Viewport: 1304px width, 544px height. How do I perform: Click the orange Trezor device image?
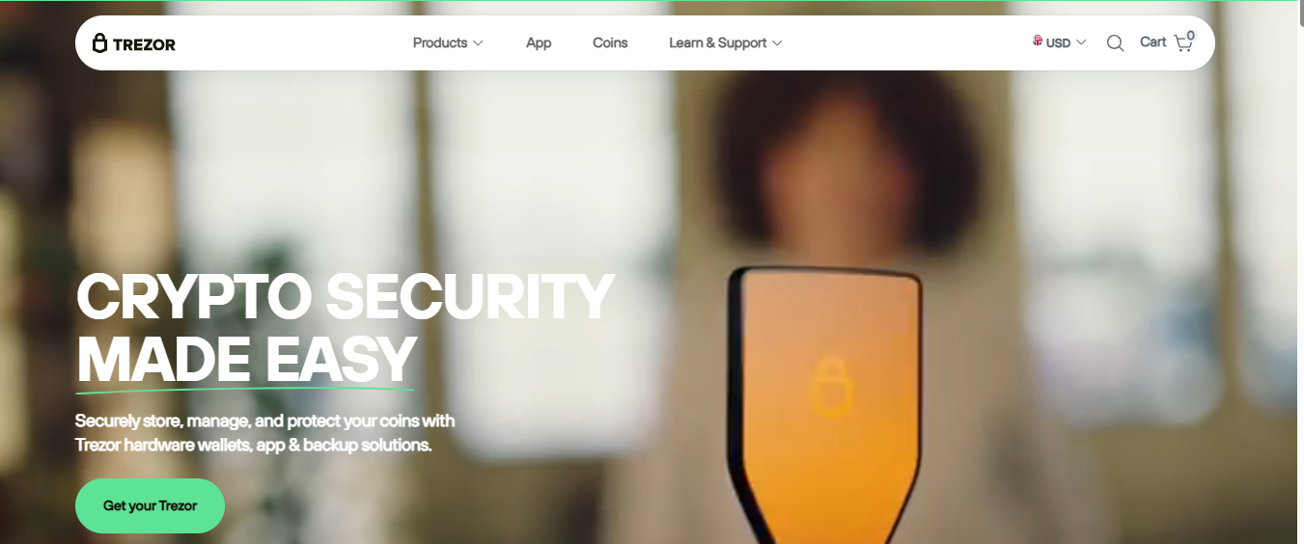pyautogui.click(x=825, y=405)
